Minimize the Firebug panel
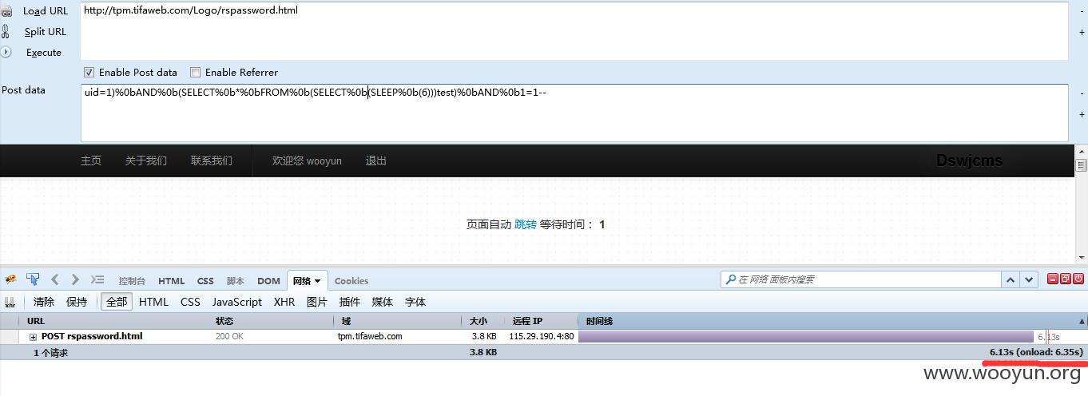This screenshot has width=1088, height=396. [1053, 279]
